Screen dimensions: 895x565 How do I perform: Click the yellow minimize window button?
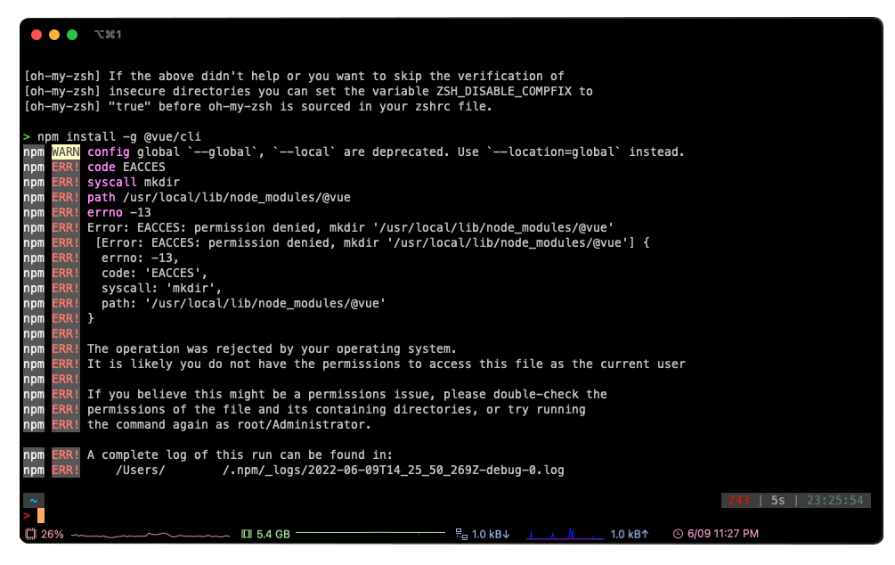coord(54,35)
